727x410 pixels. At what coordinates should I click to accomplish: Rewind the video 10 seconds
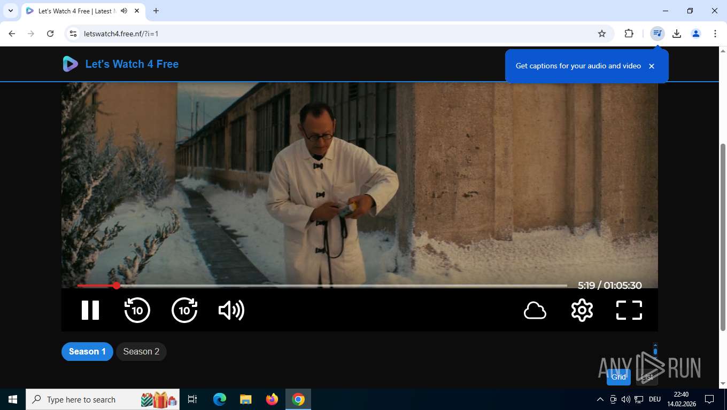[x=137, y=310]
